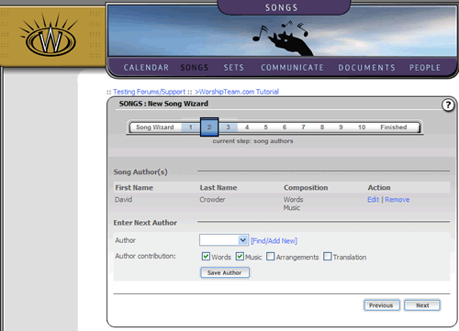Open the Calendar menu
The image size is (459, 331).
[x=146, y=68]
